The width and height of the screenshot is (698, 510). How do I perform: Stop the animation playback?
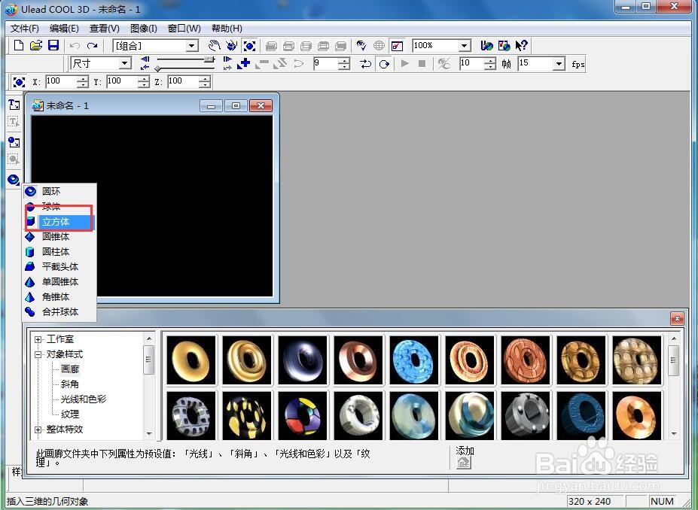(422, 64)
